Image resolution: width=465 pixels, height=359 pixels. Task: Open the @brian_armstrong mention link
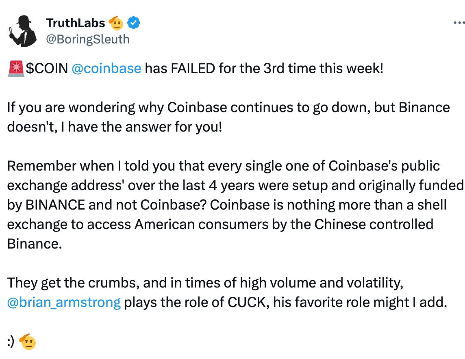tap(64, 302)
